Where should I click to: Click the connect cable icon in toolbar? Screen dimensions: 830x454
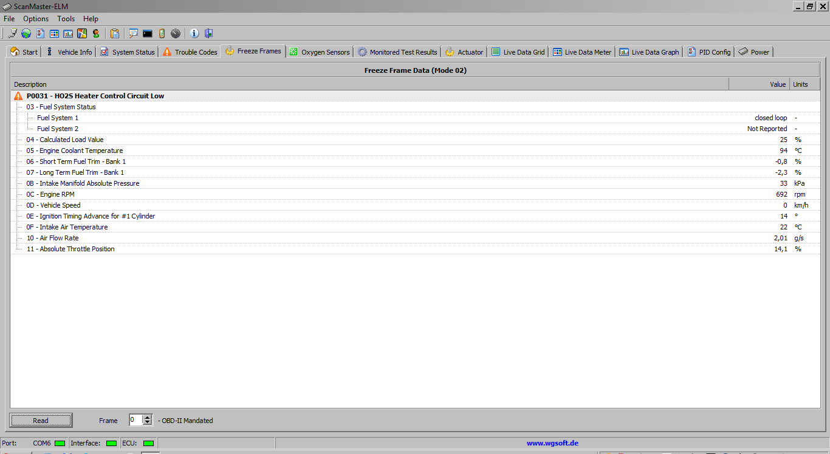click(x=12, y=33)
